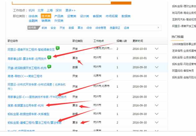Filter work location by 深圳
The image size is (196, 136).
tap(59, 10)
